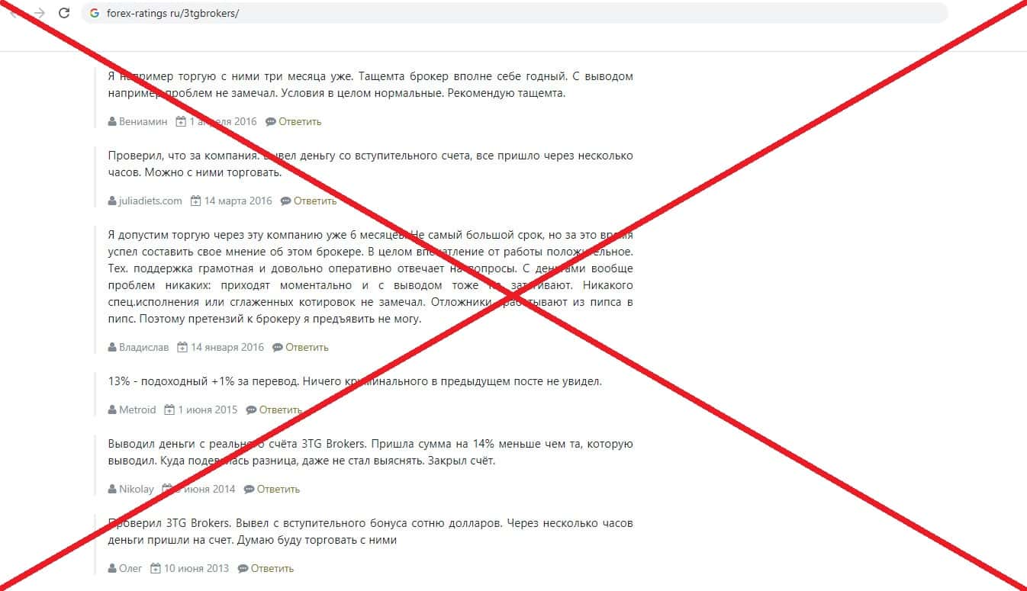
Task: Click speech bubble icon on Metroid's comment
Action: [251, 410]
